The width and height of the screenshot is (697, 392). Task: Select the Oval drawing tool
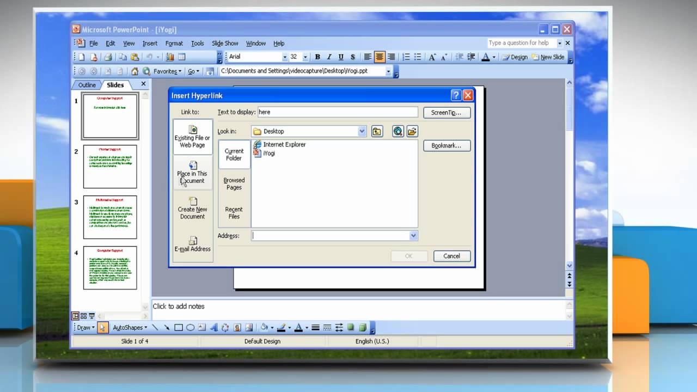[190, 328]
